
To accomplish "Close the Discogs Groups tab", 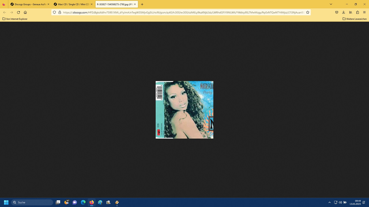I will click(x=48, y=4).
